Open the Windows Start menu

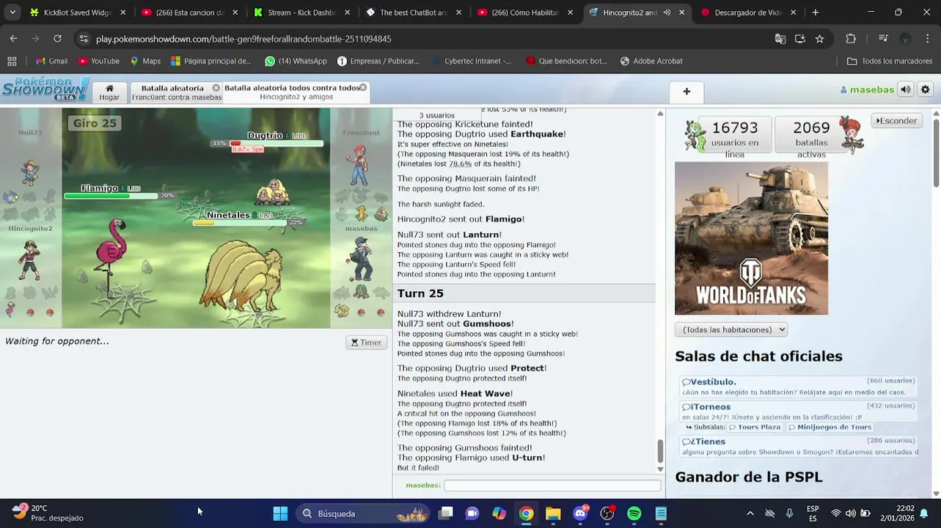280,513
